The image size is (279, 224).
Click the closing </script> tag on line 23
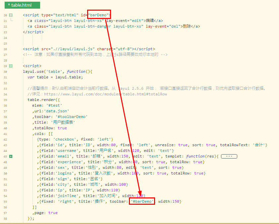33,32
